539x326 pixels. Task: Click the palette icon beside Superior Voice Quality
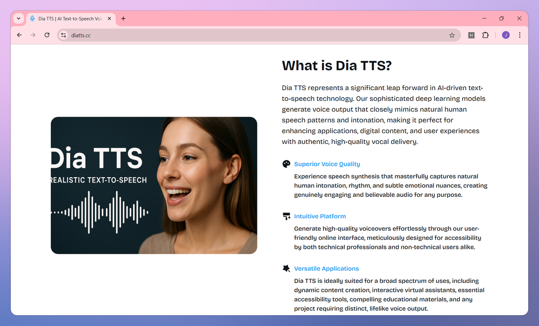286,164
